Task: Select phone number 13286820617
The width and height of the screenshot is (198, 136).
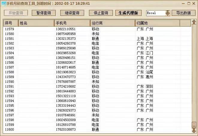Action: pyautogui.click(x=66, y=63)
